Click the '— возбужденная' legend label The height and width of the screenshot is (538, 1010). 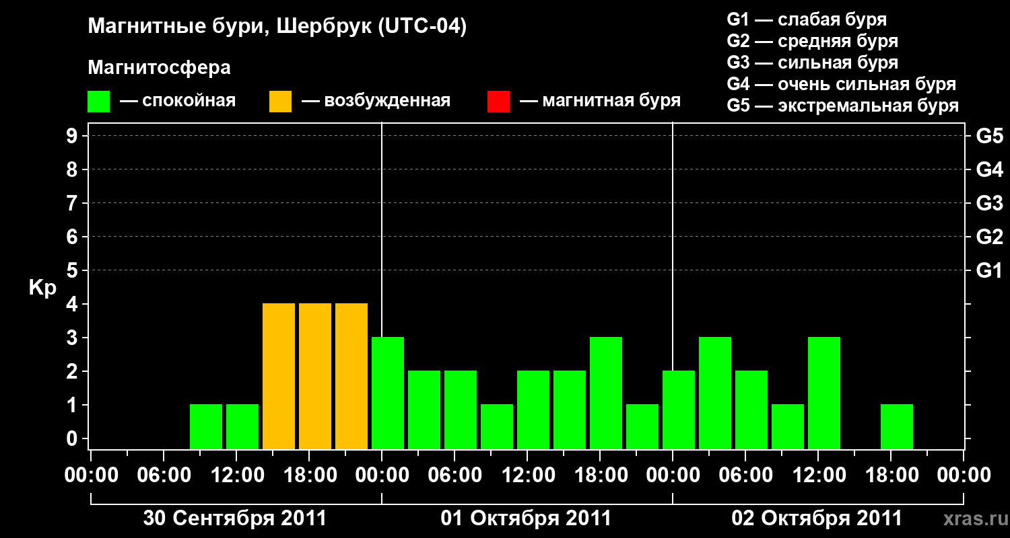[x=376, y=101]
